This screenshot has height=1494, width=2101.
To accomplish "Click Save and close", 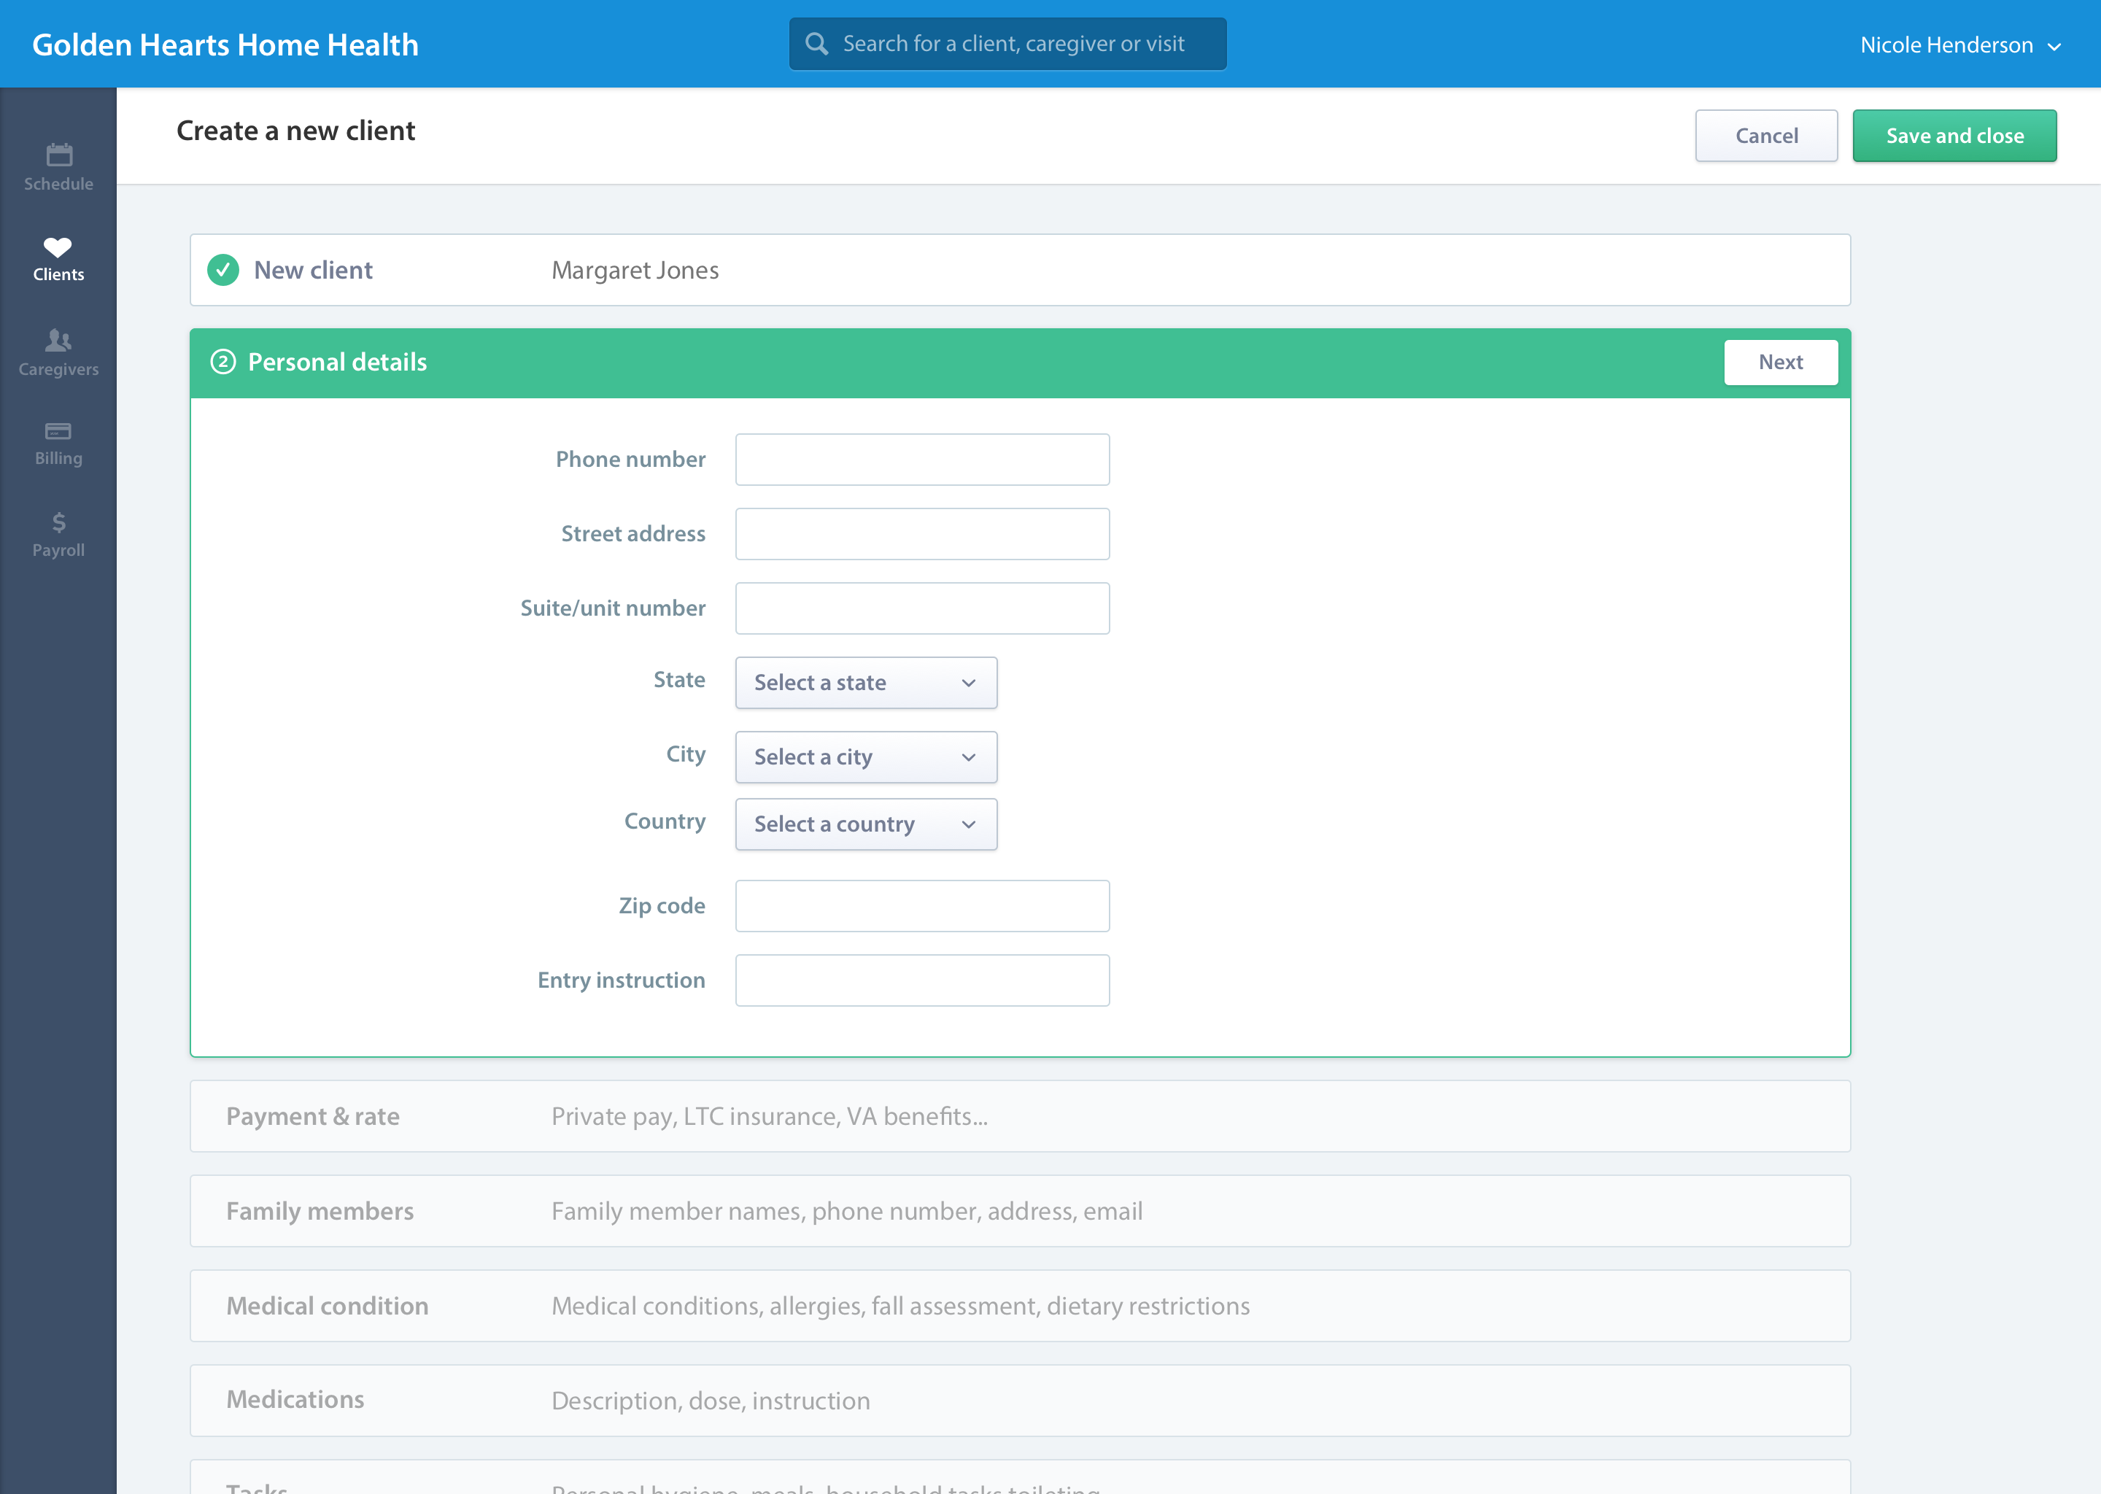I will coord(1954,135).
